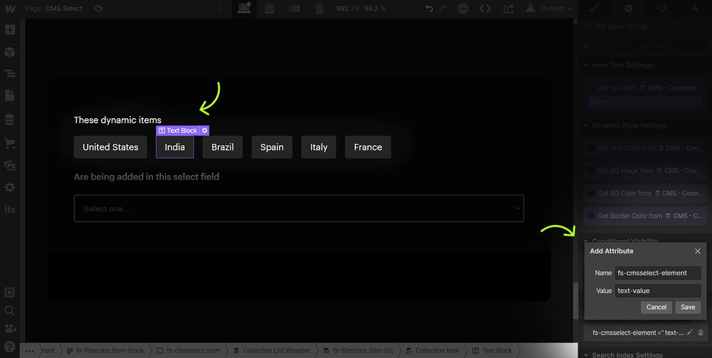Open the Webflow logo menu
Viewport: 712px width, 358px height.
(x=10, y=9)
